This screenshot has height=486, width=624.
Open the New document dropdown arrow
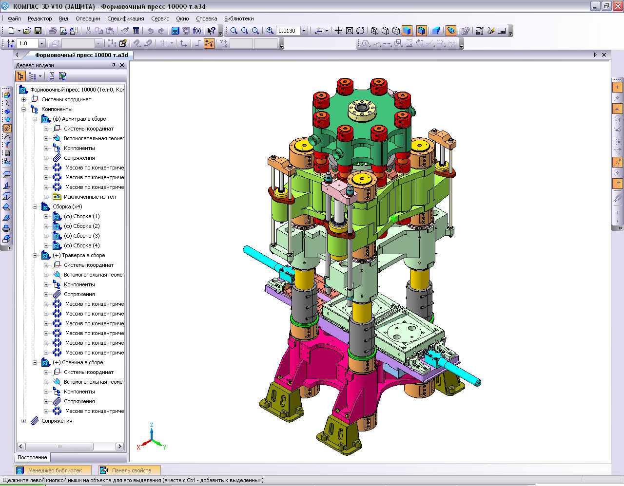(19, 31)
